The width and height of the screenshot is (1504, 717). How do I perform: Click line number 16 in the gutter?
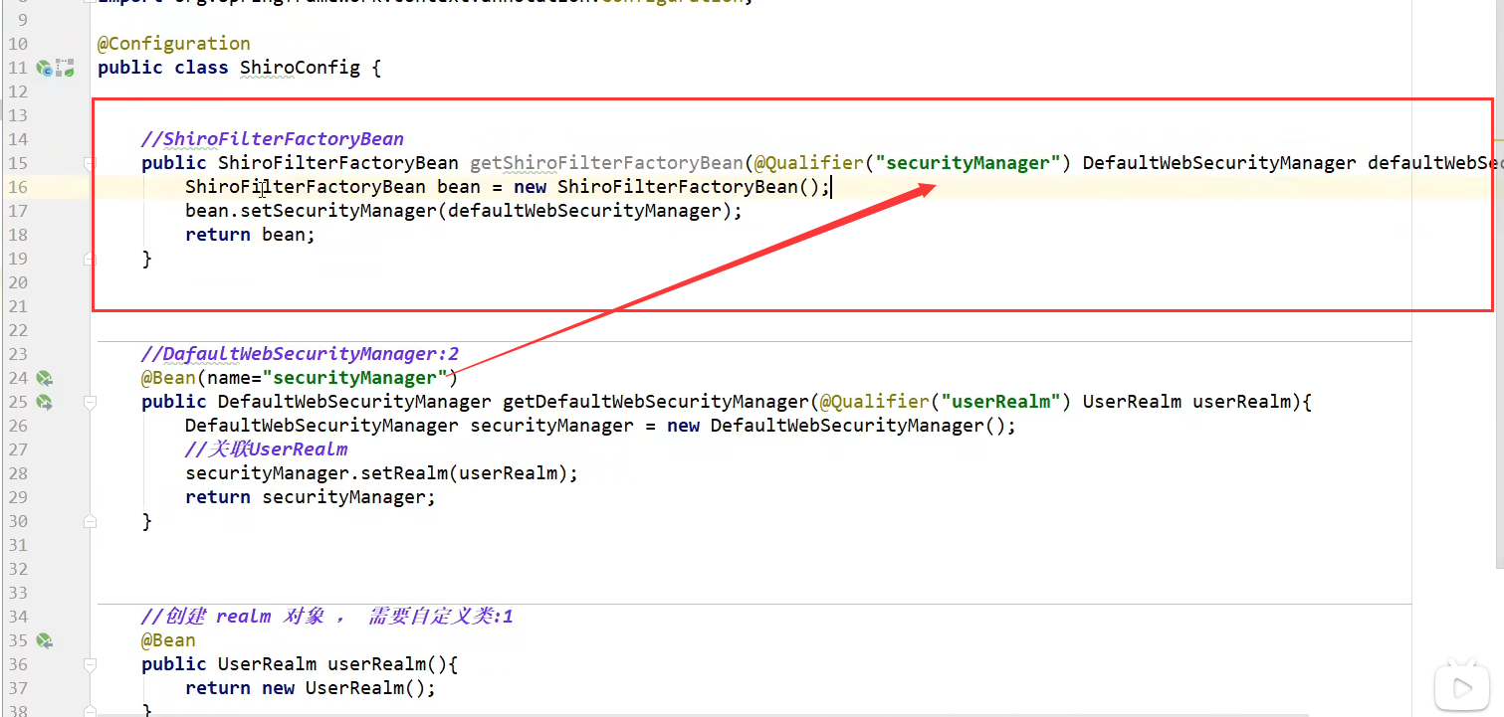tap(18, 187)
